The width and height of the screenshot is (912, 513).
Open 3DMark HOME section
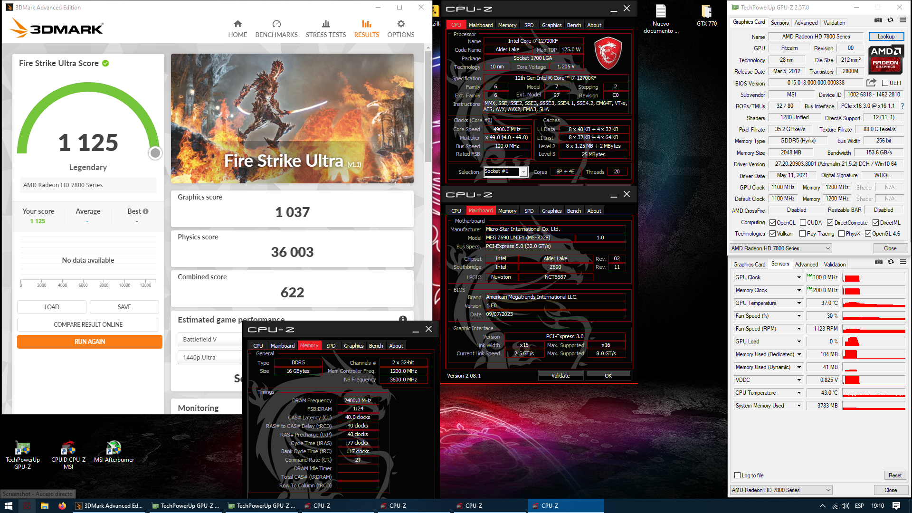pos(237,28)
